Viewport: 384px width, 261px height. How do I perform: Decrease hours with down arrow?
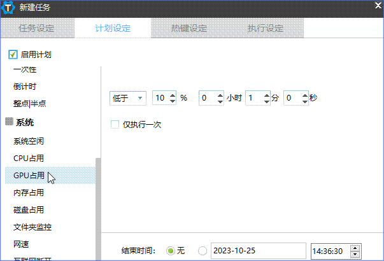220,101
